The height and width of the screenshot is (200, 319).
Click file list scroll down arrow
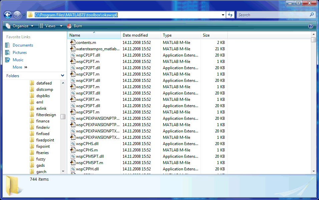click(x=314, y=171)
